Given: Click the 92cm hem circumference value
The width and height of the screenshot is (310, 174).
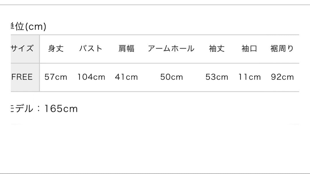Looking at the screenshot, I should click(x=282, y=77).
